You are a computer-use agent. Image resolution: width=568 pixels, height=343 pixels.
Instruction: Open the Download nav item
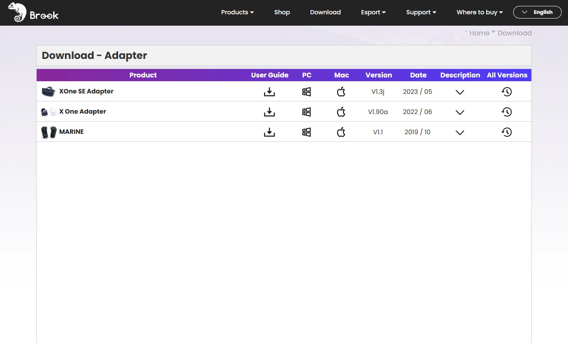tap(325, 12)
